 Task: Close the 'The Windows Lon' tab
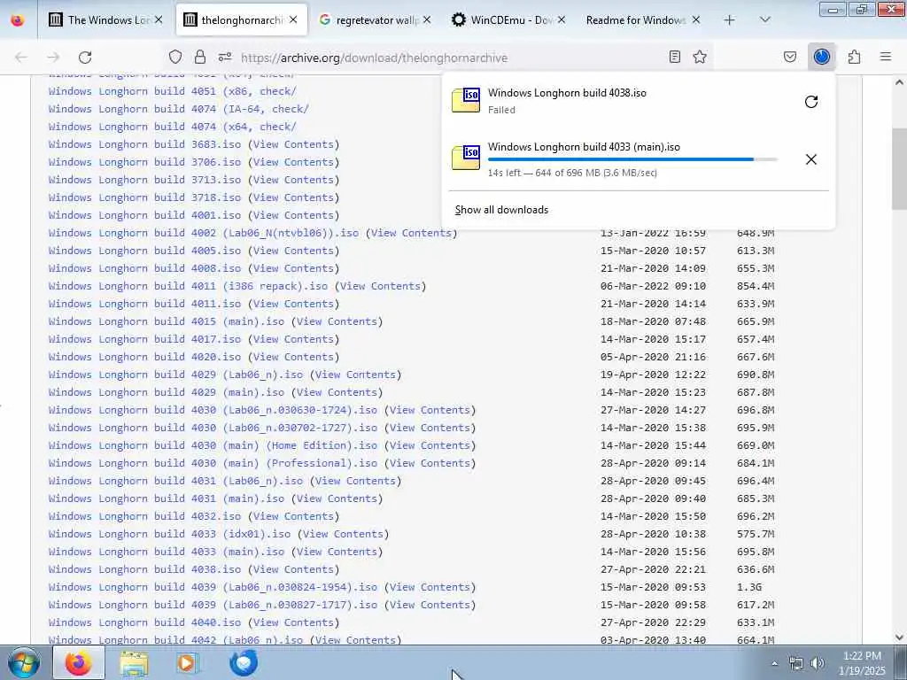[159, 20]
